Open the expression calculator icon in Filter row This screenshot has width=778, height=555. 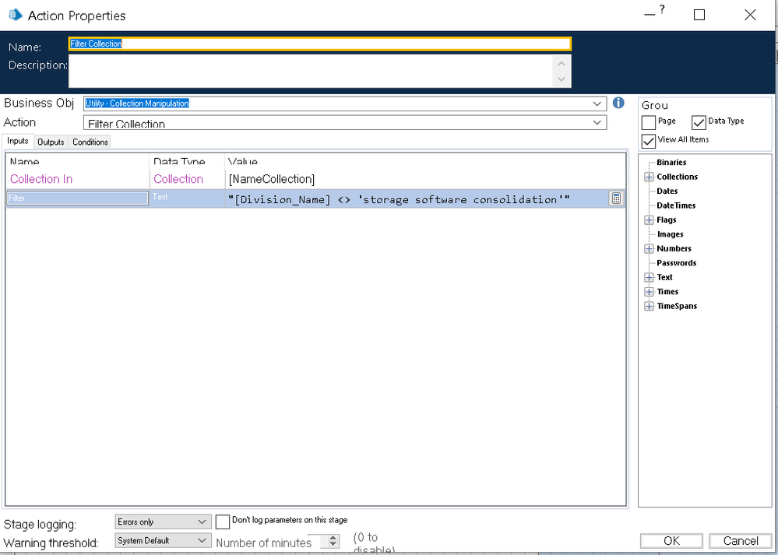coord(616,198)
